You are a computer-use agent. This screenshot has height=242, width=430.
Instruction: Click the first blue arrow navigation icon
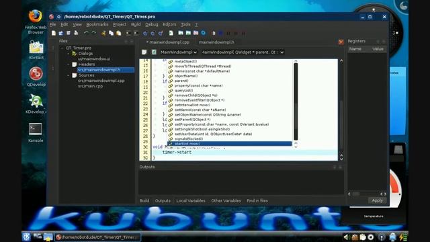145,33
